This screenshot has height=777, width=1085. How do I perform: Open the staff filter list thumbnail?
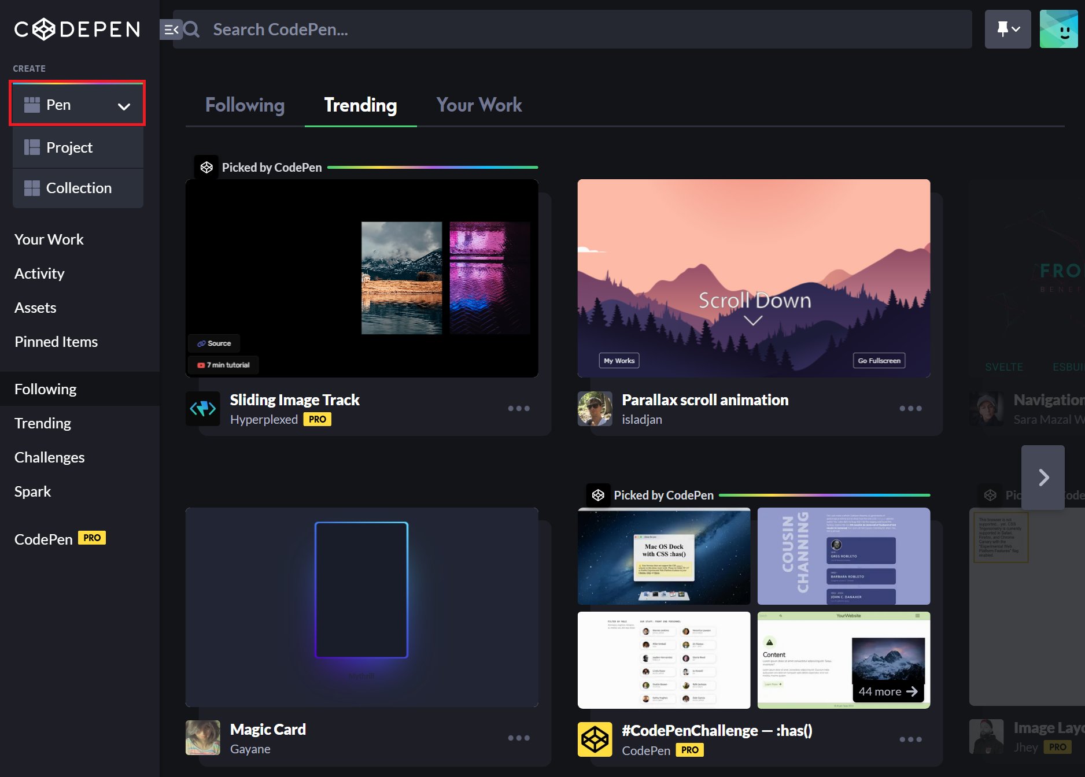coord(664,660)
